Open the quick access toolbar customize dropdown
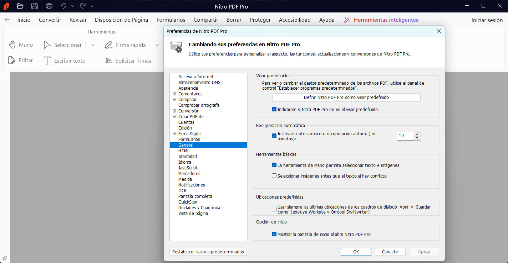Screen dimensions: 508x263 tap(92, 6)
